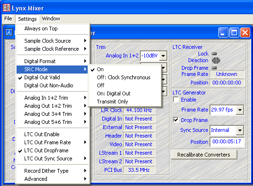Enable the LTC Generator checkbox
The width and height of the screenshot is (253, 186).
(x=176, y=99)
